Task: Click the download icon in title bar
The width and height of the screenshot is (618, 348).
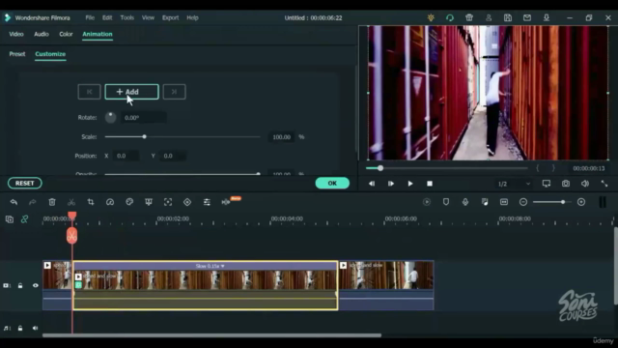Action: tap(547, 17)
